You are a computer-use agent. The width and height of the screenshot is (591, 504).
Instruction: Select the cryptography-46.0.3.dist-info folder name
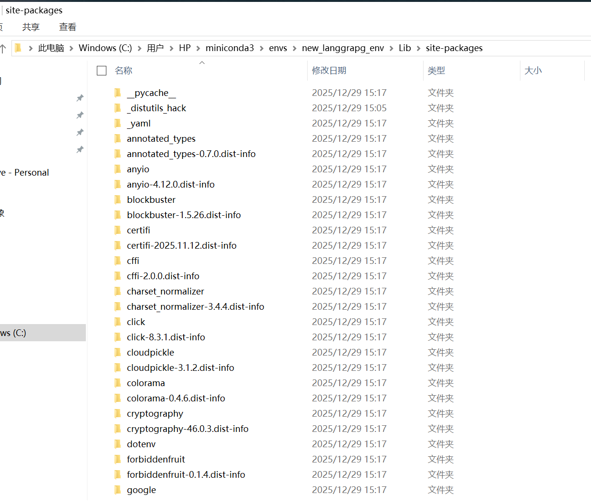[187, 429]
